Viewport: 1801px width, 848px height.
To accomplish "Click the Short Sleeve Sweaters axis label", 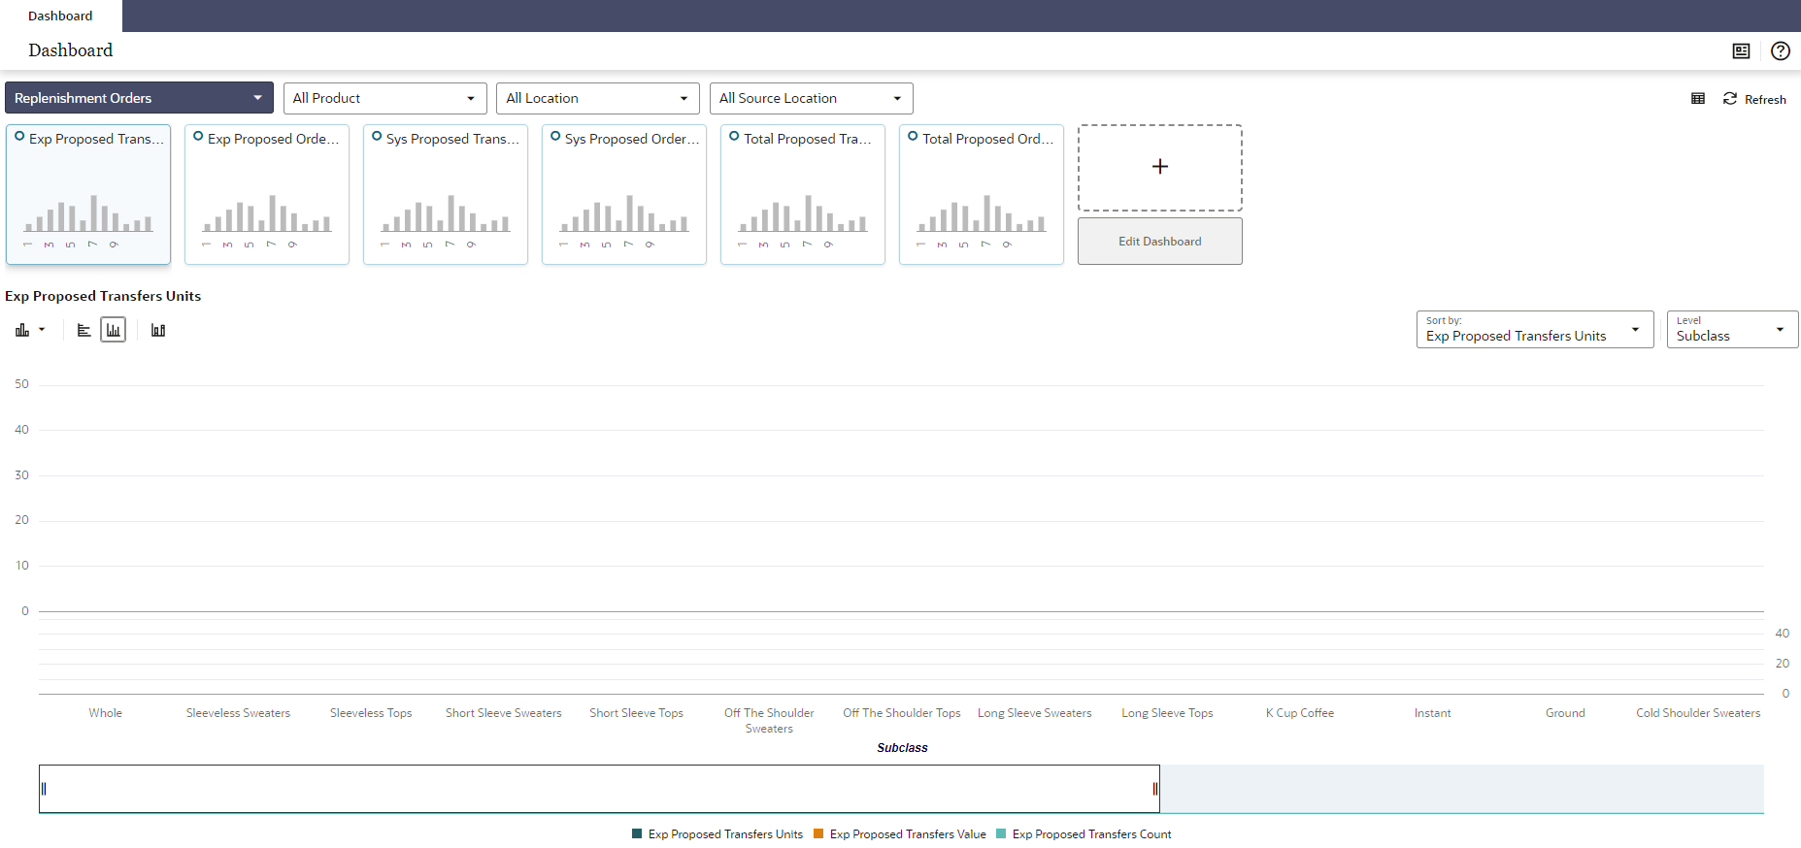I will click(504, 713).
